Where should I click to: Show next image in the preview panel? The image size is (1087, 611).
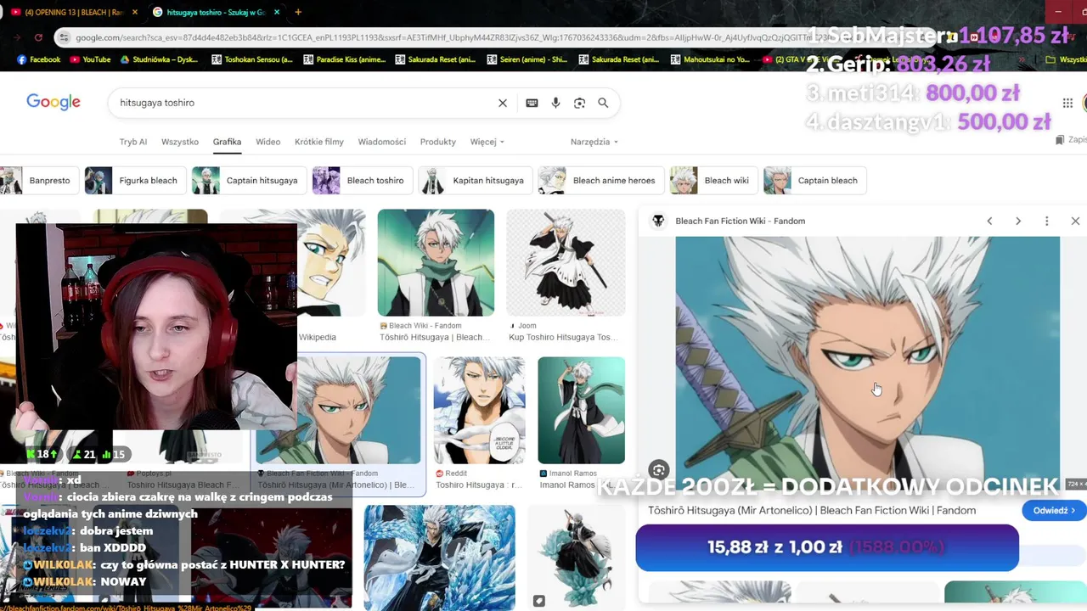(x=1018, y=221)
